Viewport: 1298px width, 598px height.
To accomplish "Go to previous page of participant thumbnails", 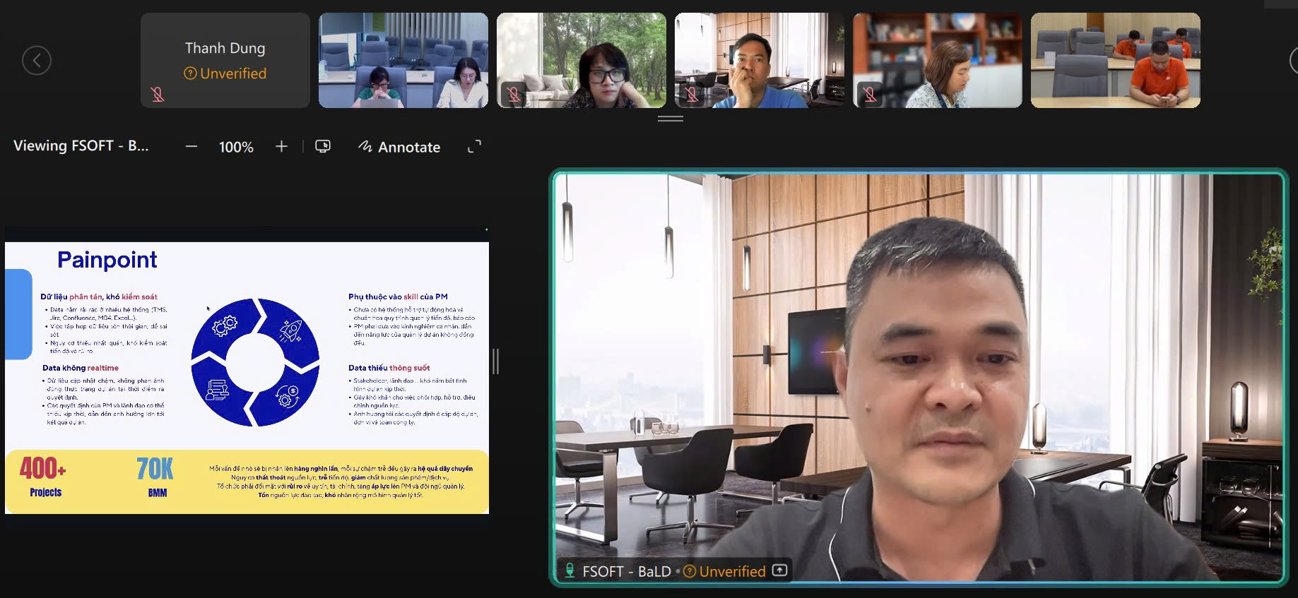I will coord(37,61).
